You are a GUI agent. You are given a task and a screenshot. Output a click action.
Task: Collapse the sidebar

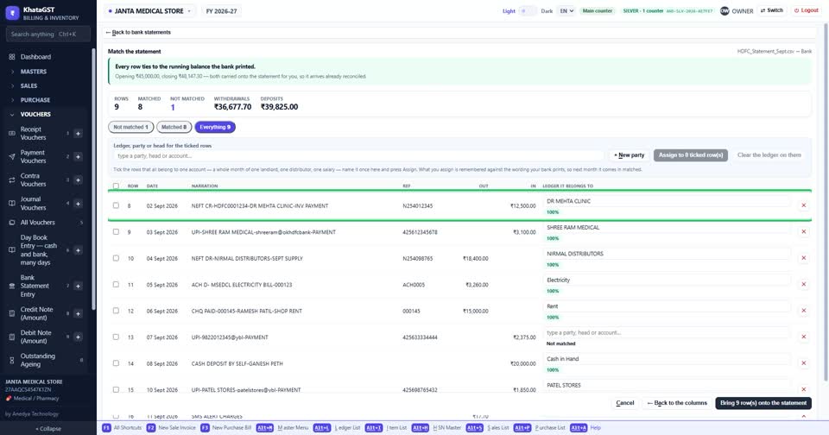(x=48, y=429)
